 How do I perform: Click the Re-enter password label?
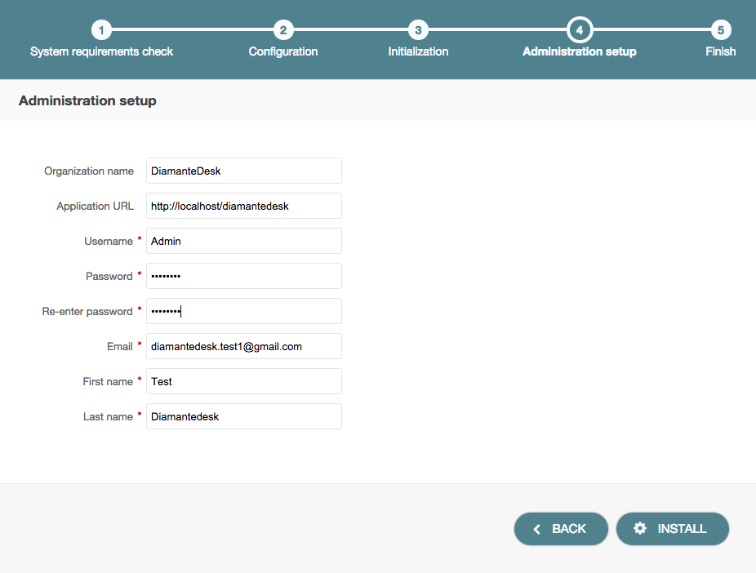87,311
